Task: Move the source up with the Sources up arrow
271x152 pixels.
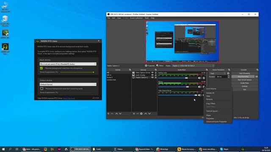Action: [146, 114]
